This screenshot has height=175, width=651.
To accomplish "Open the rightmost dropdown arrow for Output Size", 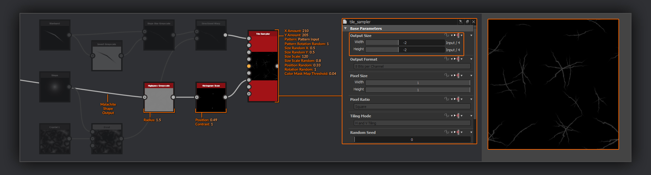I will [x=471, y=35].
